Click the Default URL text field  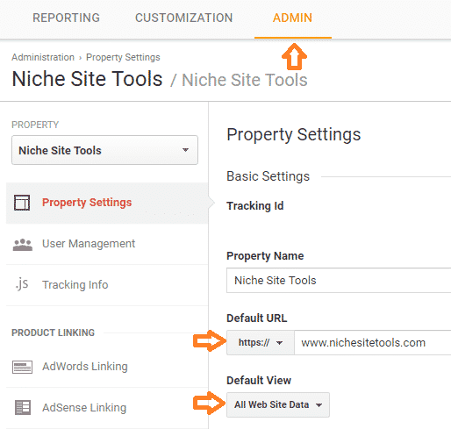[x=373, y=342]
